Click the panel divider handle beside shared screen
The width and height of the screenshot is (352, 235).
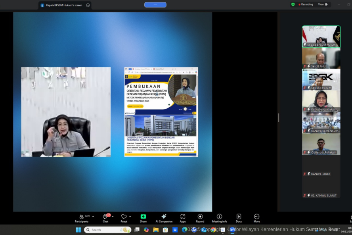click(278, 118)
